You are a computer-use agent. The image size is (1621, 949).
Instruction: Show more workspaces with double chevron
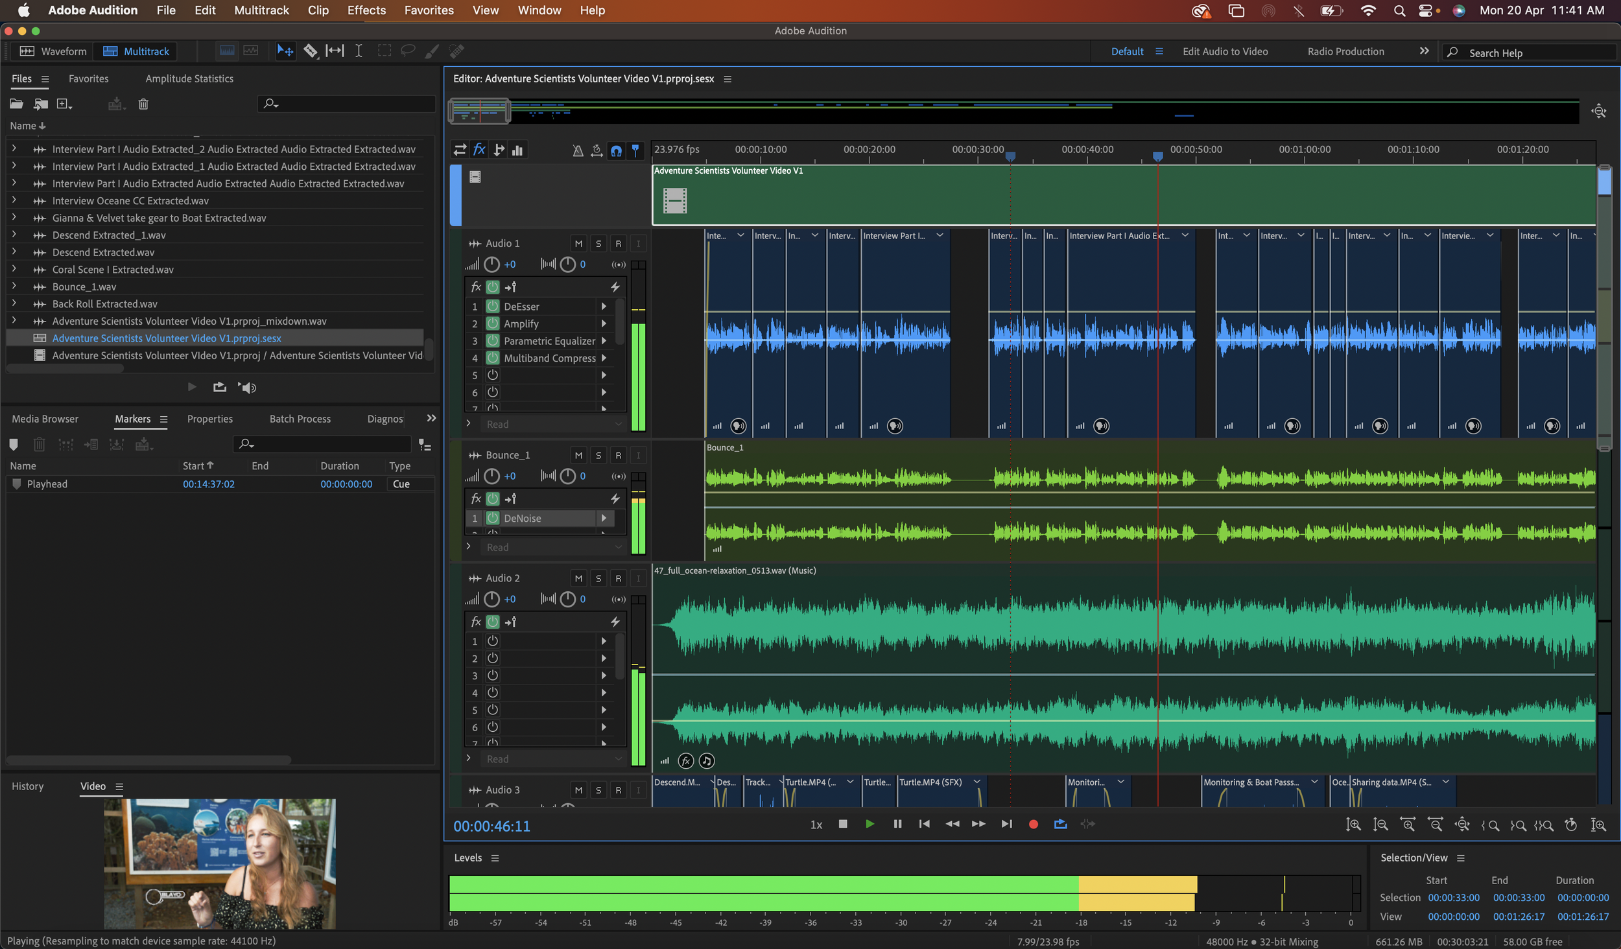click(x=1424, y=51)
